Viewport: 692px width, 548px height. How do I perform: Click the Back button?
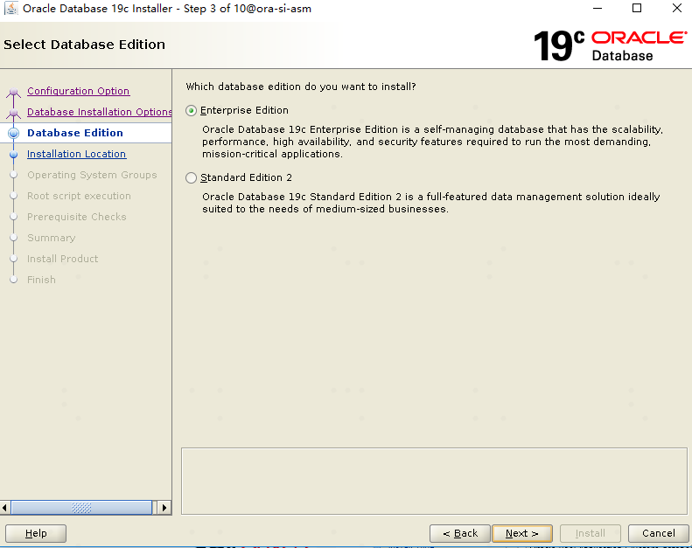point(460,533)
